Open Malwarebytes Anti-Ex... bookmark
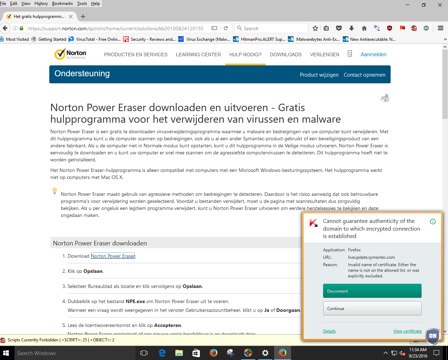Screen dimensions: 448x360 314,39
